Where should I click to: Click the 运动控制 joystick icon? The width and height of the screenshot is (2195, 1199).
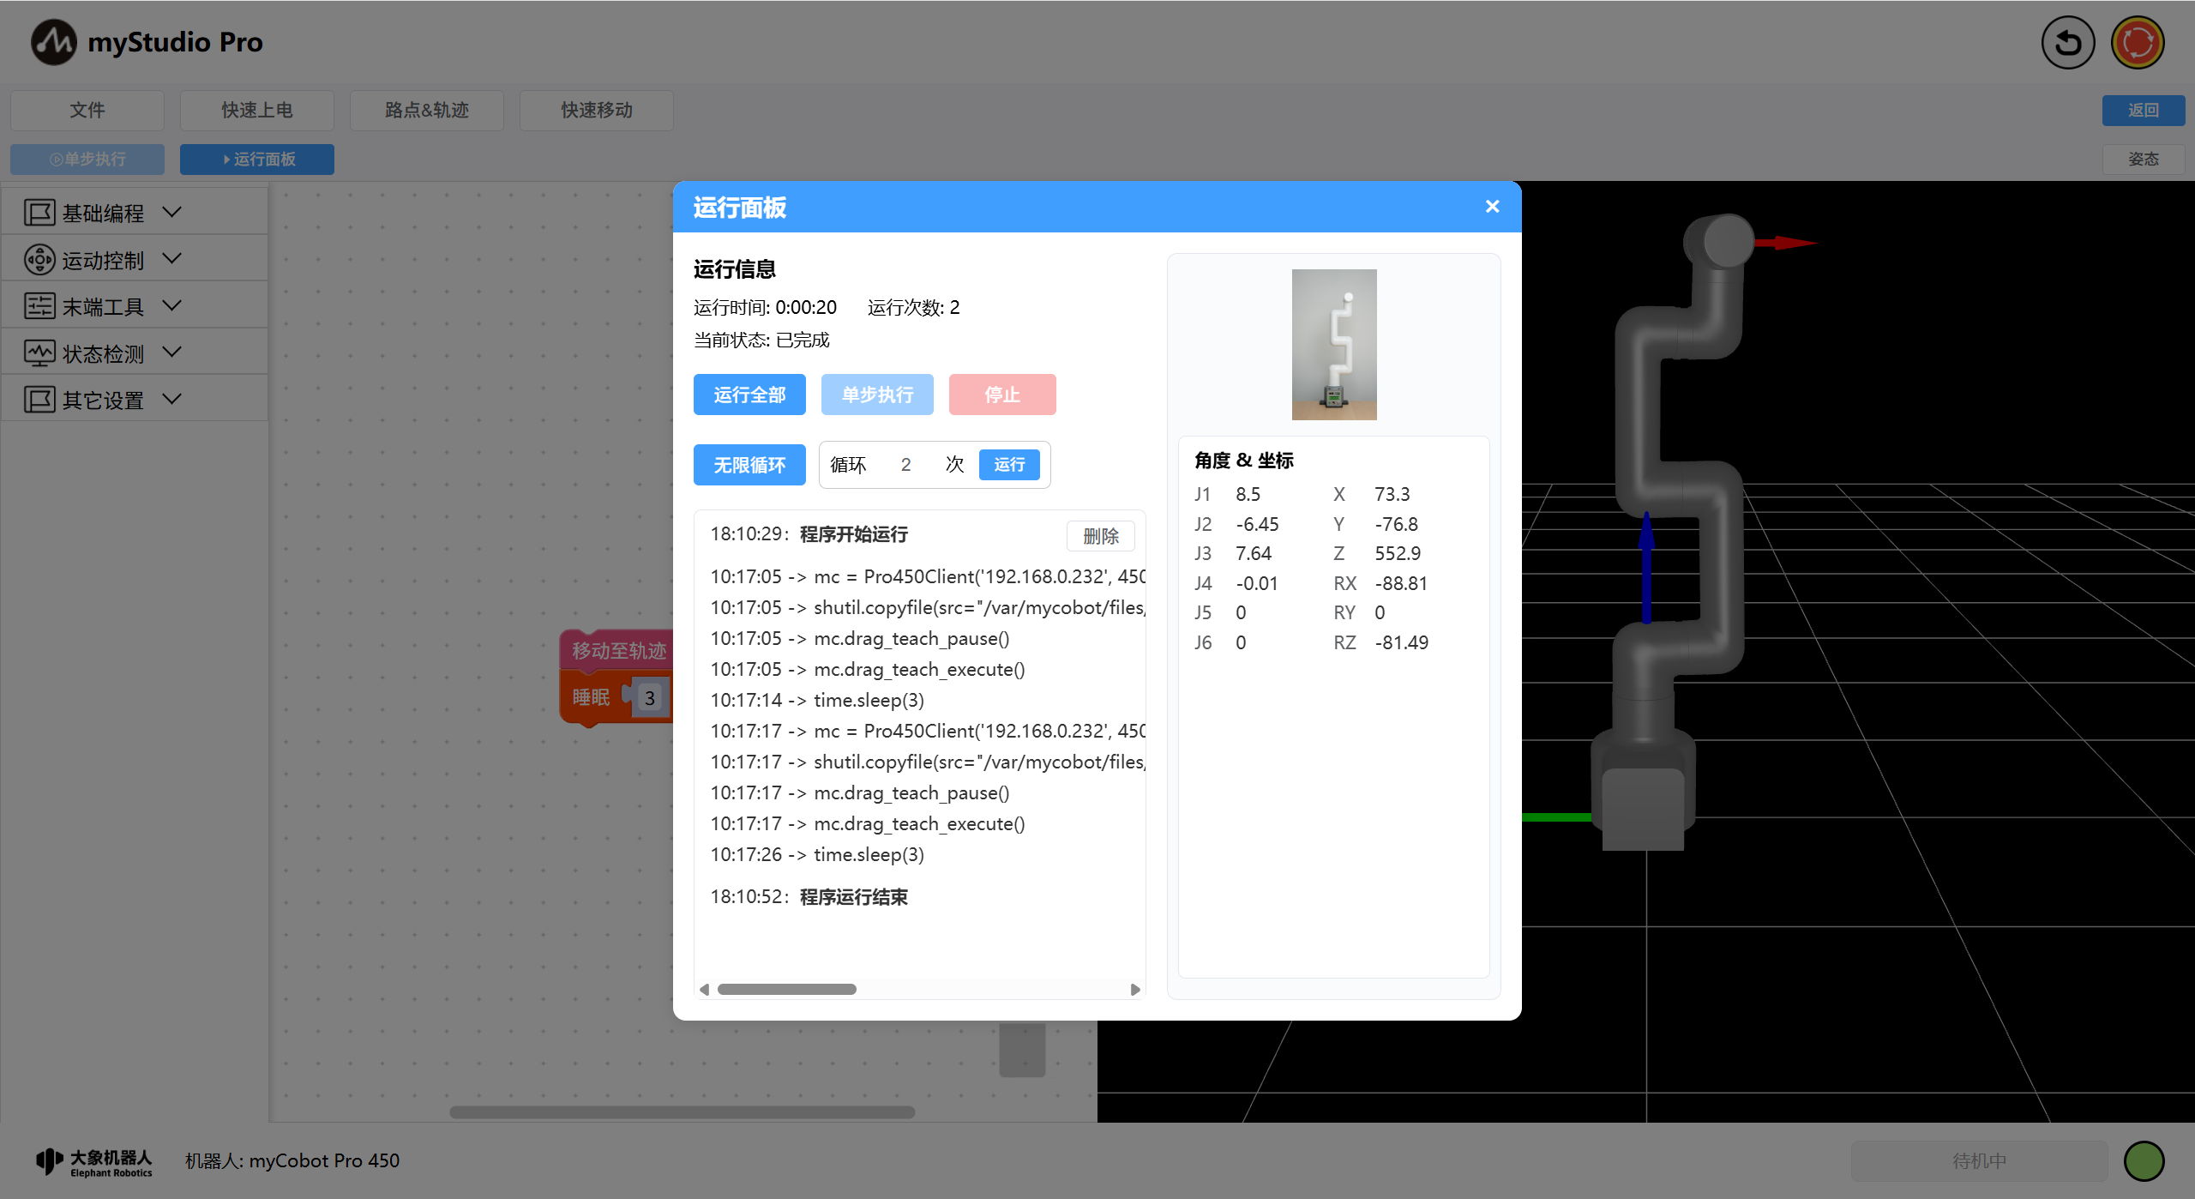(x=39, y=260)
